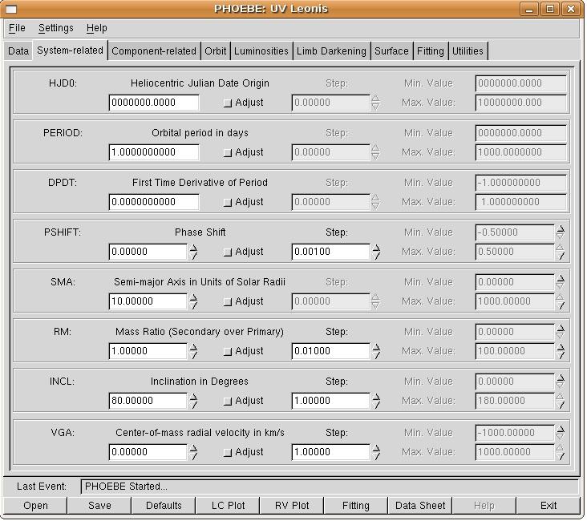Open the RV Plot window
This screenshot has width=587, height=521.
[x=292, y=506]
